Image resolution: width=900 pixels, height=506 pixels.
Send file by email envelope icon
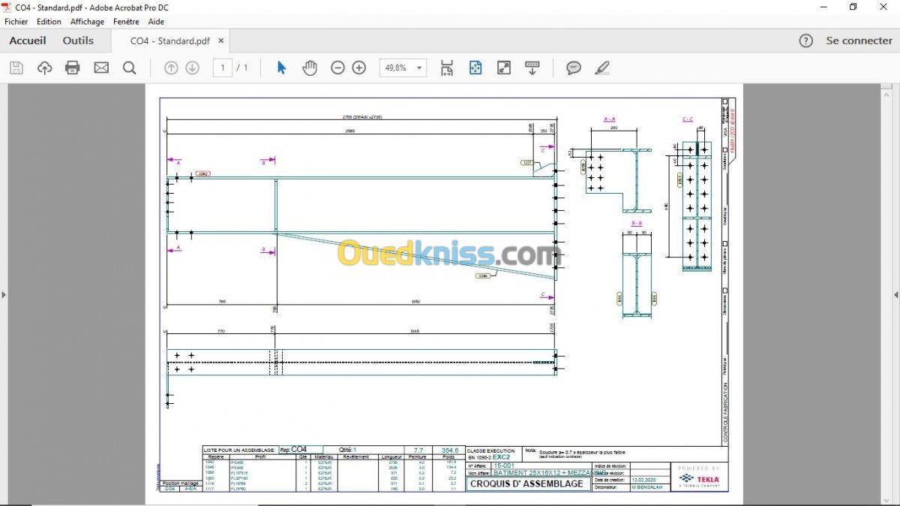tap(101, 68)
